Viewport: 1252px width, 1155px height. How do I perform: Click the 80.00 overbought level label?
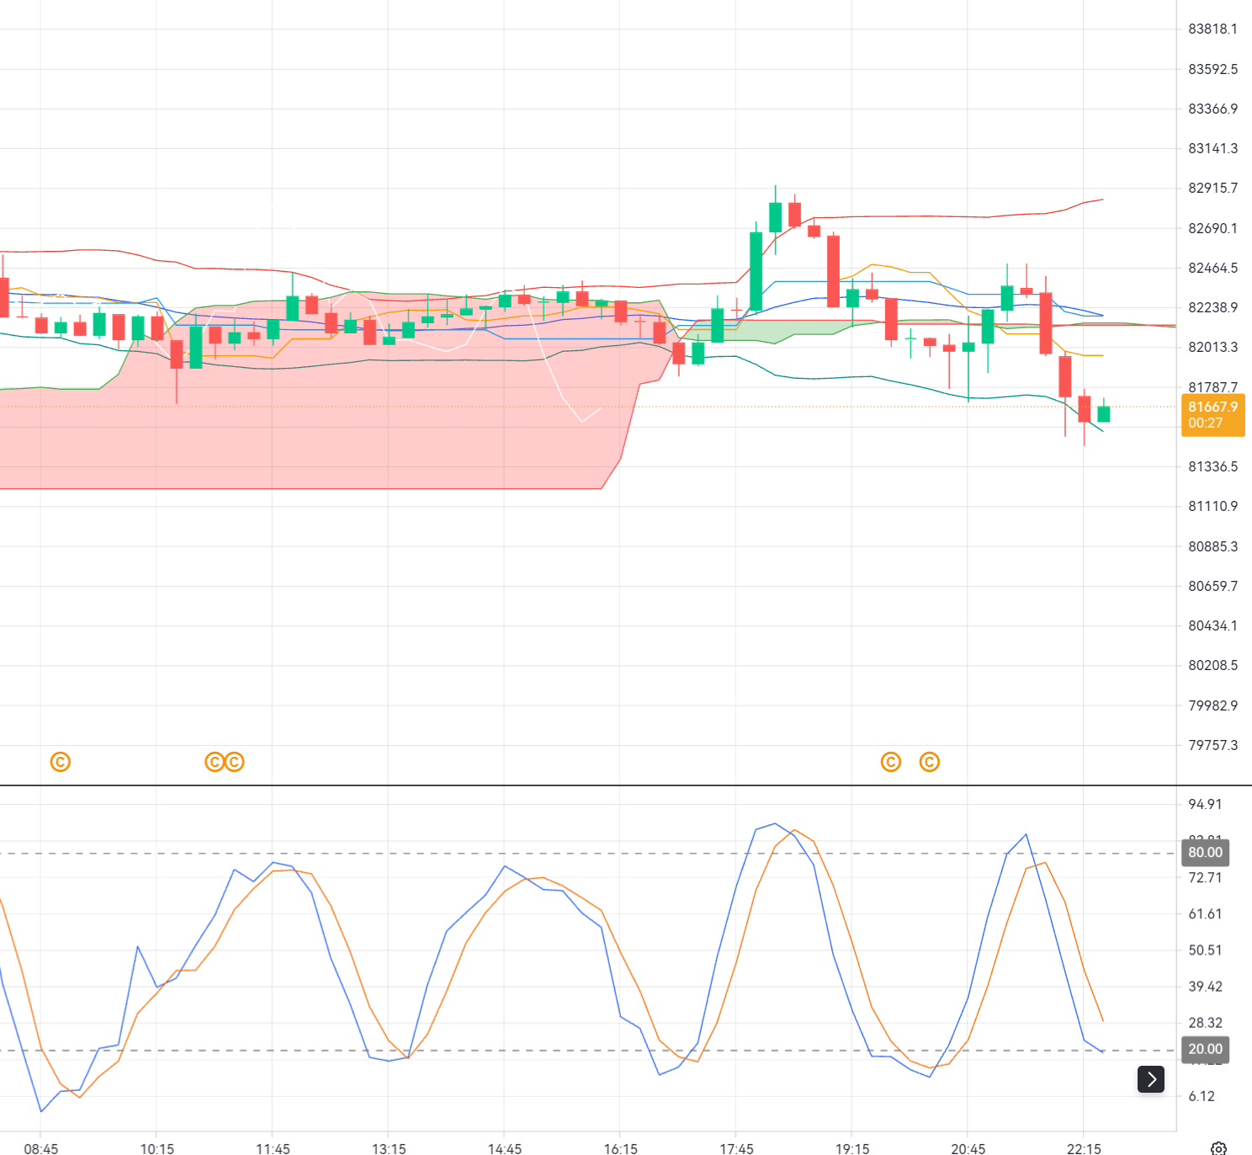[1206, 853]
